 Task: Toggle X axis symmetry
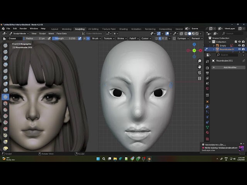[160, 39]
